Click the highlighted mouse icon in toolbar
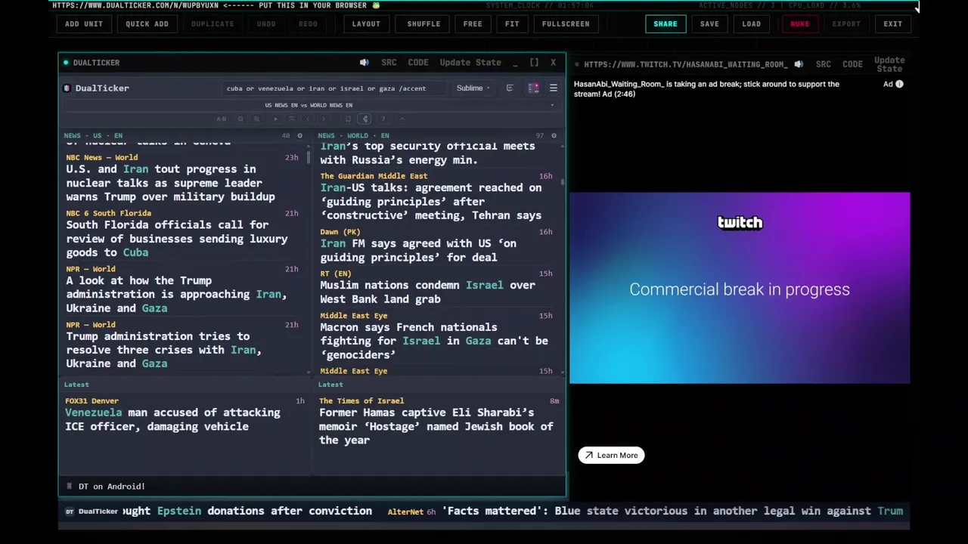 pyautogui.click(x=365, y=119)
